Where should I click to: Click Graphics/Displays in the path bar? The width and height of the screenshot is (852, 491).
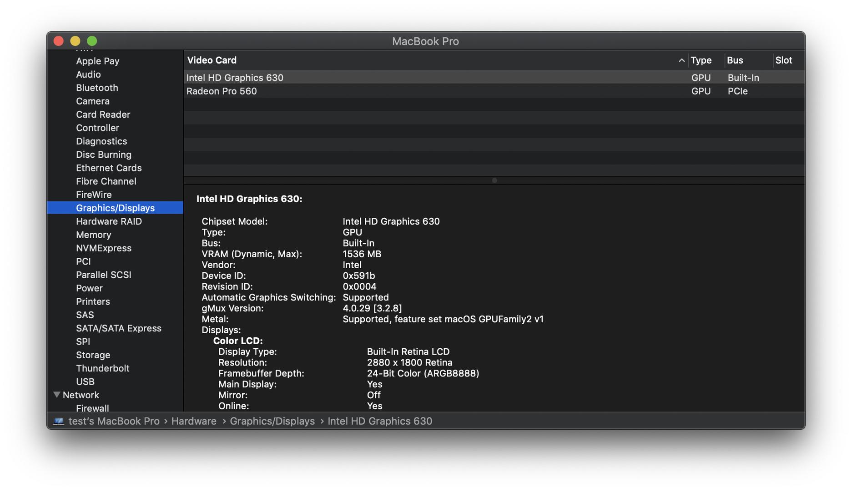[x=272, y=421]
